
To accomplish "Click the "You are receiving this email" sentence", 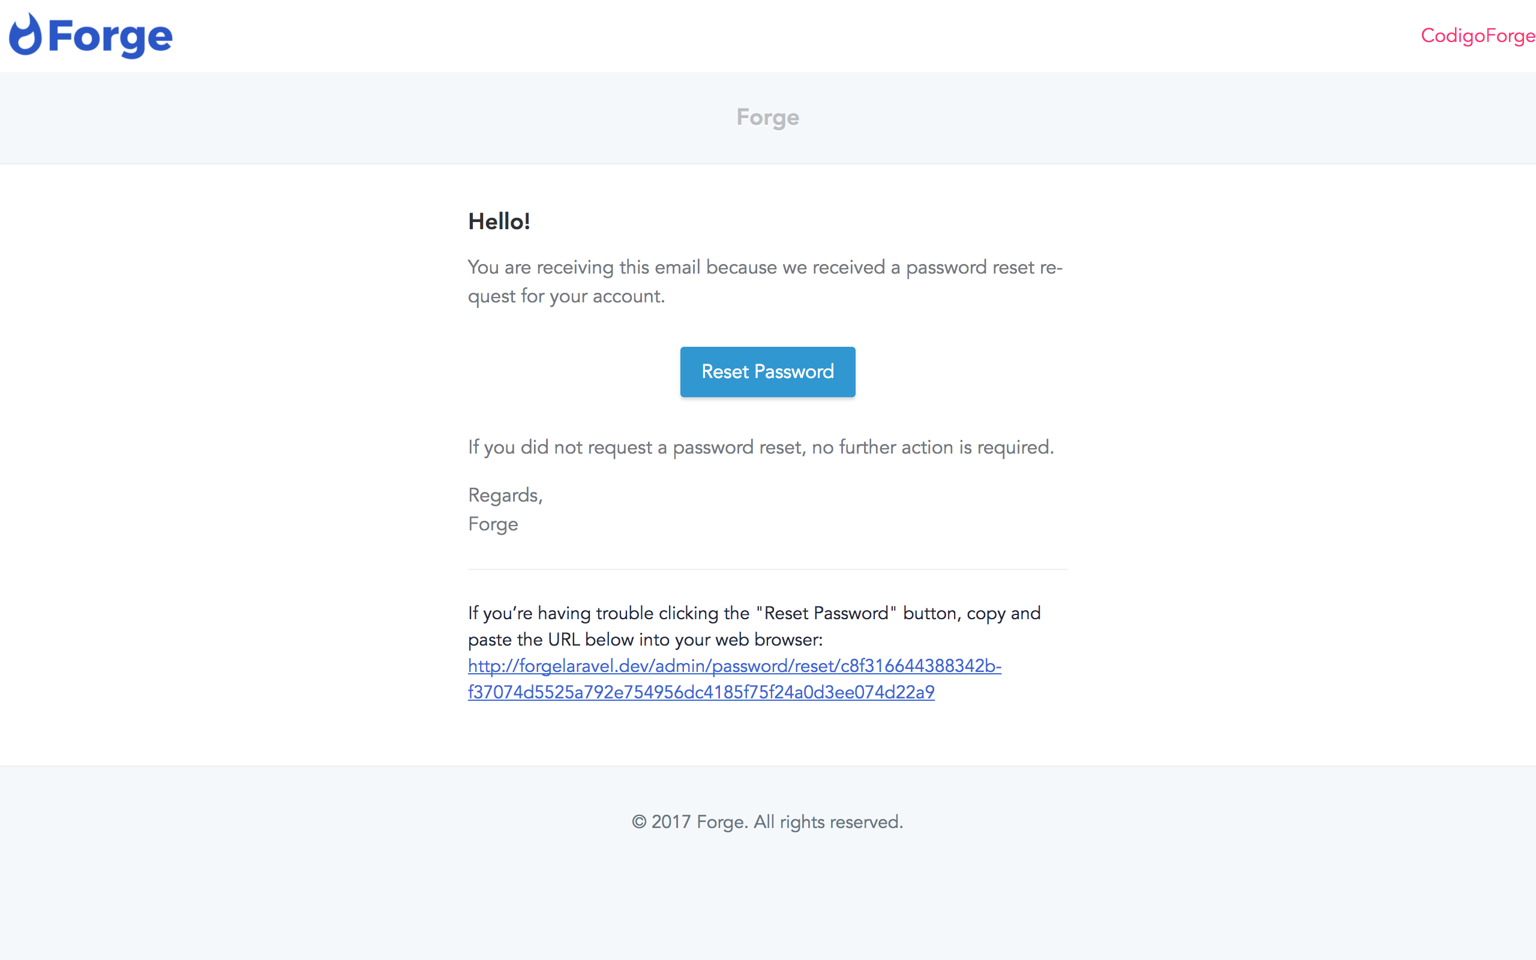I will coord(764,268).
